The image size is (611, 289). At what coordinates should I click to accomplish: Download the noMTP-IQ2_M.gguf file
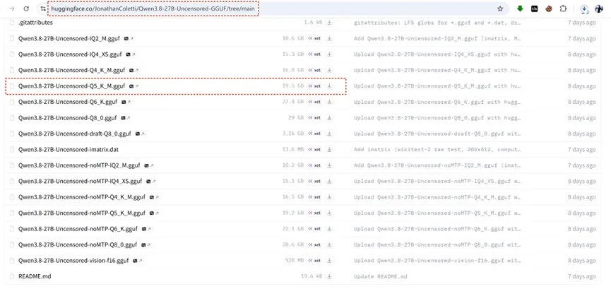(x=329, y=165)
